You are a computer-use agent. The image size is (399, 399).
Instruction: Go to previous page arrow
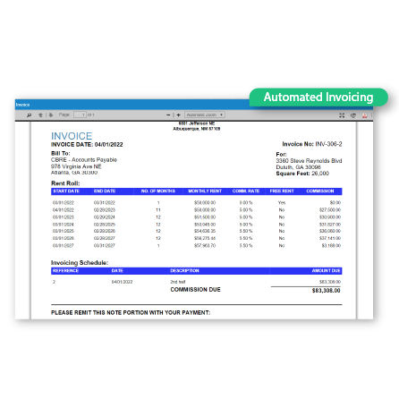(40, 115)
